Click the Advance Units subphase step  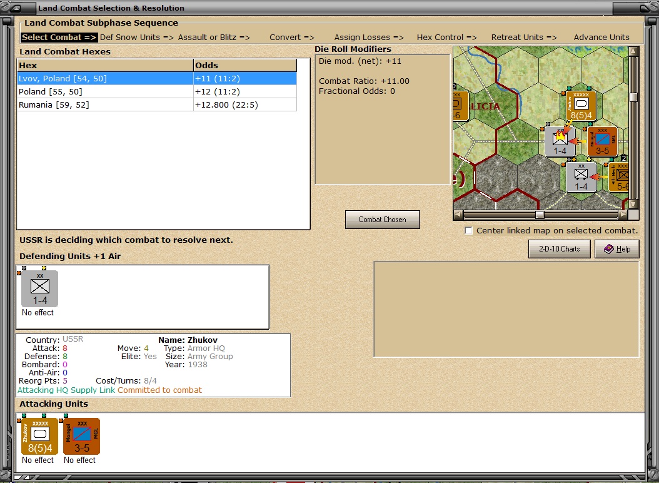point(601,38)
